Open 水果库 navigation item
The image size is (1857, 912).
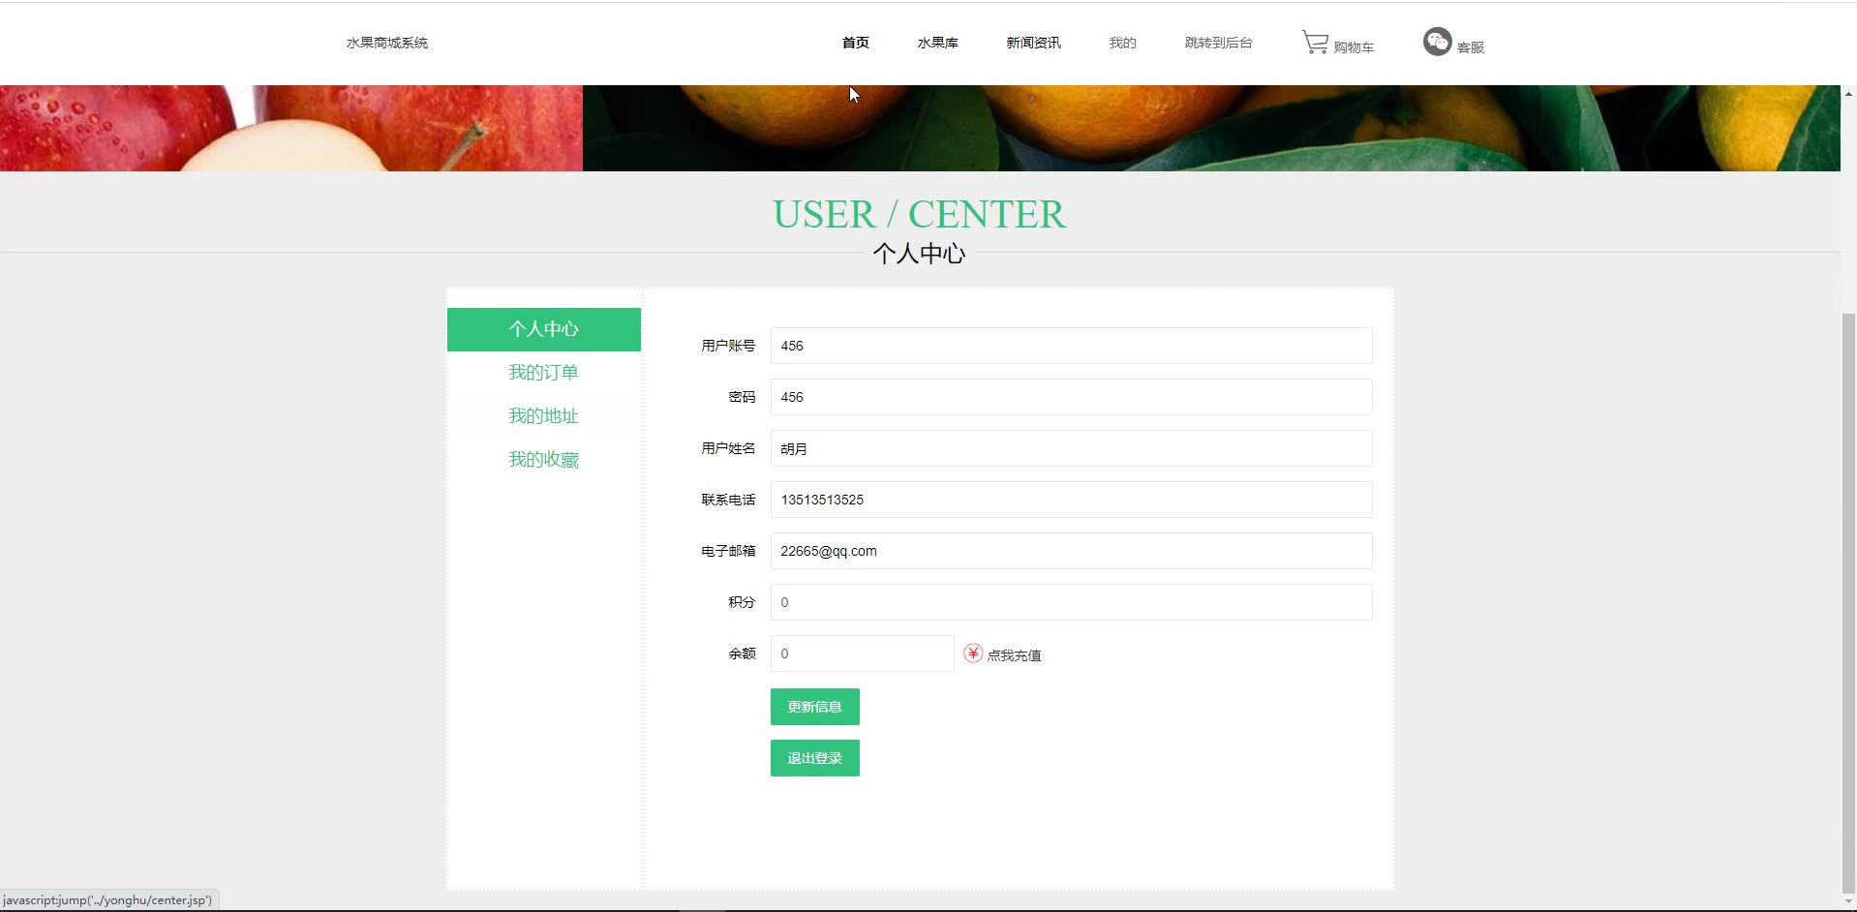click(x=937, y=43)
